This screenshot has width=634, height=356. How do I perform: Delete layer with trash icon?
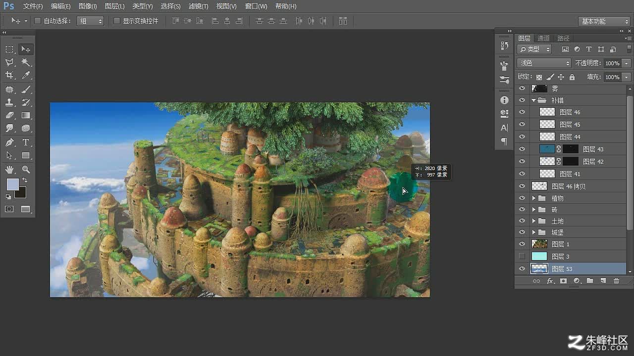click(x=617, y=281)
